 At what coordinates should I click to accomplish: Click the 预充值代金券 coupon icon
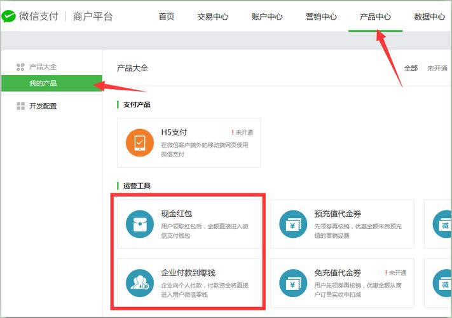293,224
